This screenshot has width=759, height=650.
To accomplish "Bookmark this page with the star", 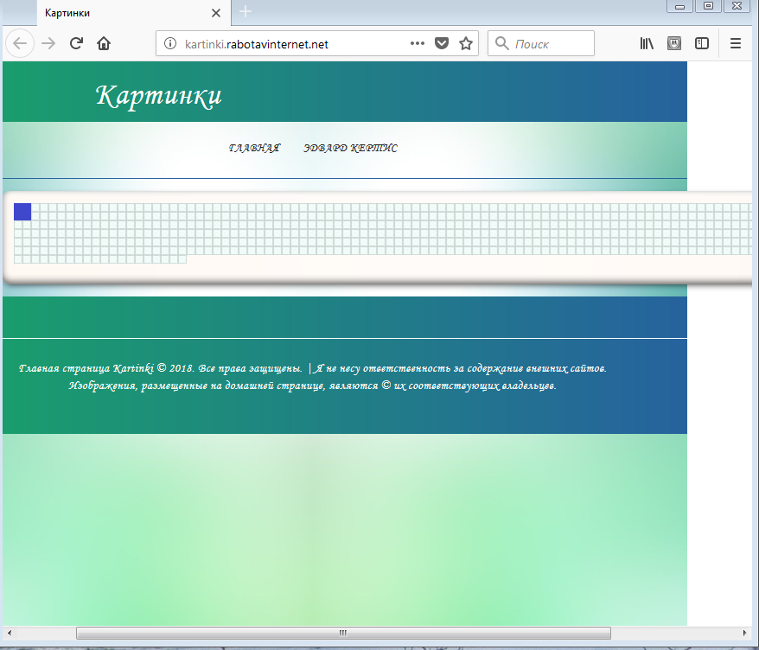I will pyautogui.click(x=466, y=43).
